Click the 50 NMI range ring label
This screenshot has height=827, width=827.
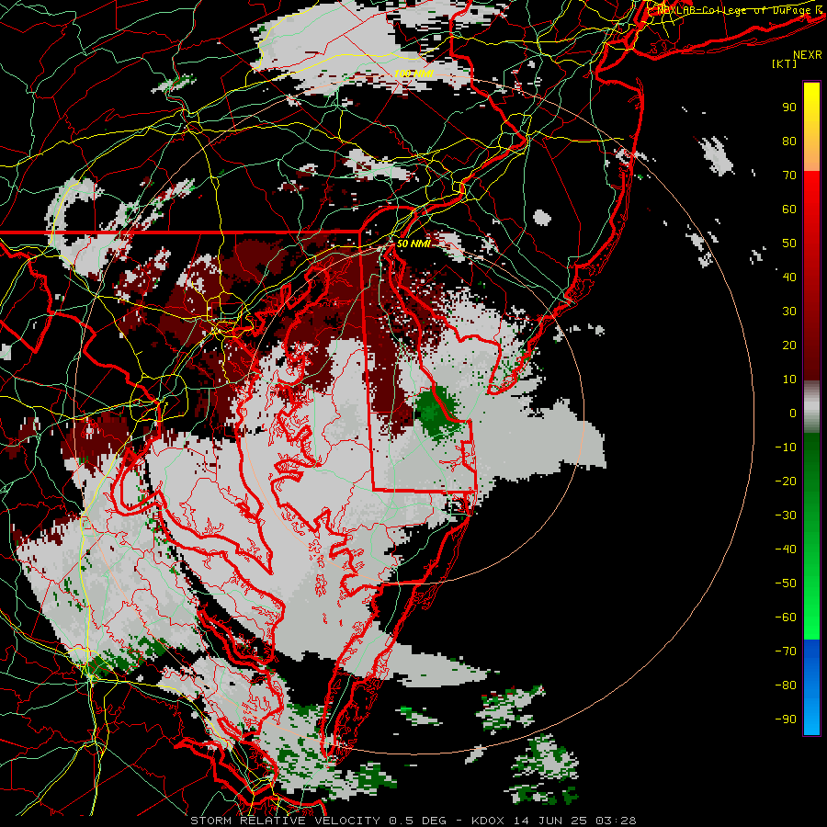[x=413, y=244]
